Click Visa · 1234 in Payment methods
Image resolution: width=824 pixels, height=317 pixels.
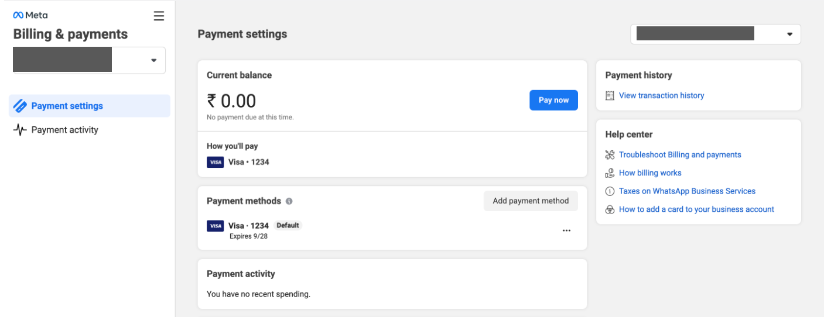(x=248, y=225)
